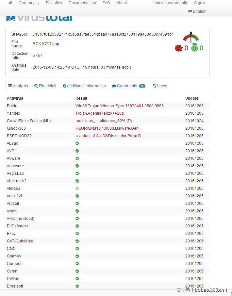Click the detection ratio 5 / 57
The height and width of the screenshot is (296, 232).
point(37,56)
